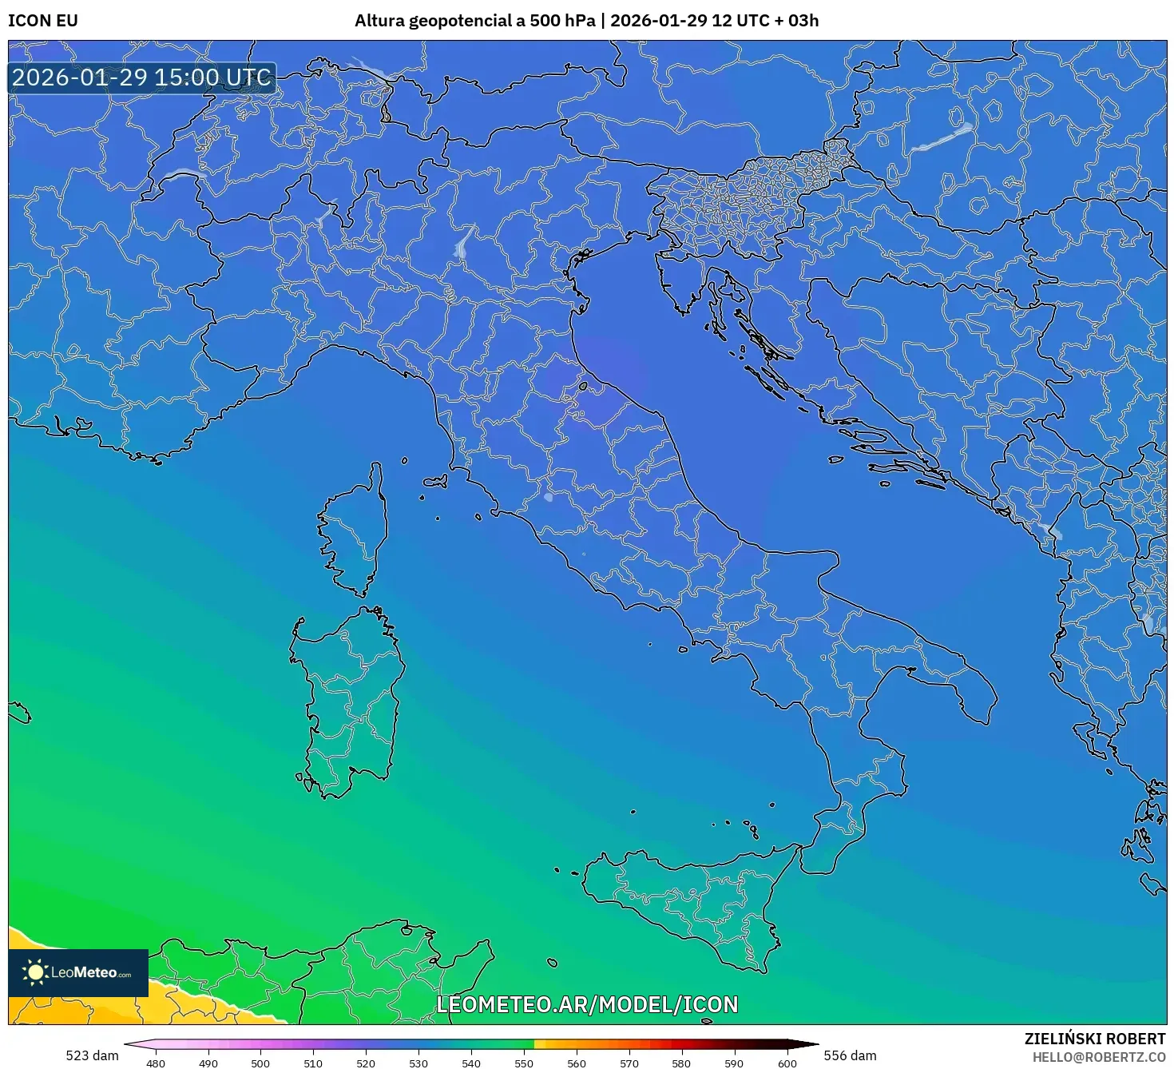Click the 2026-01-29 15:00 UTC timestamp badge

(141, 77)
